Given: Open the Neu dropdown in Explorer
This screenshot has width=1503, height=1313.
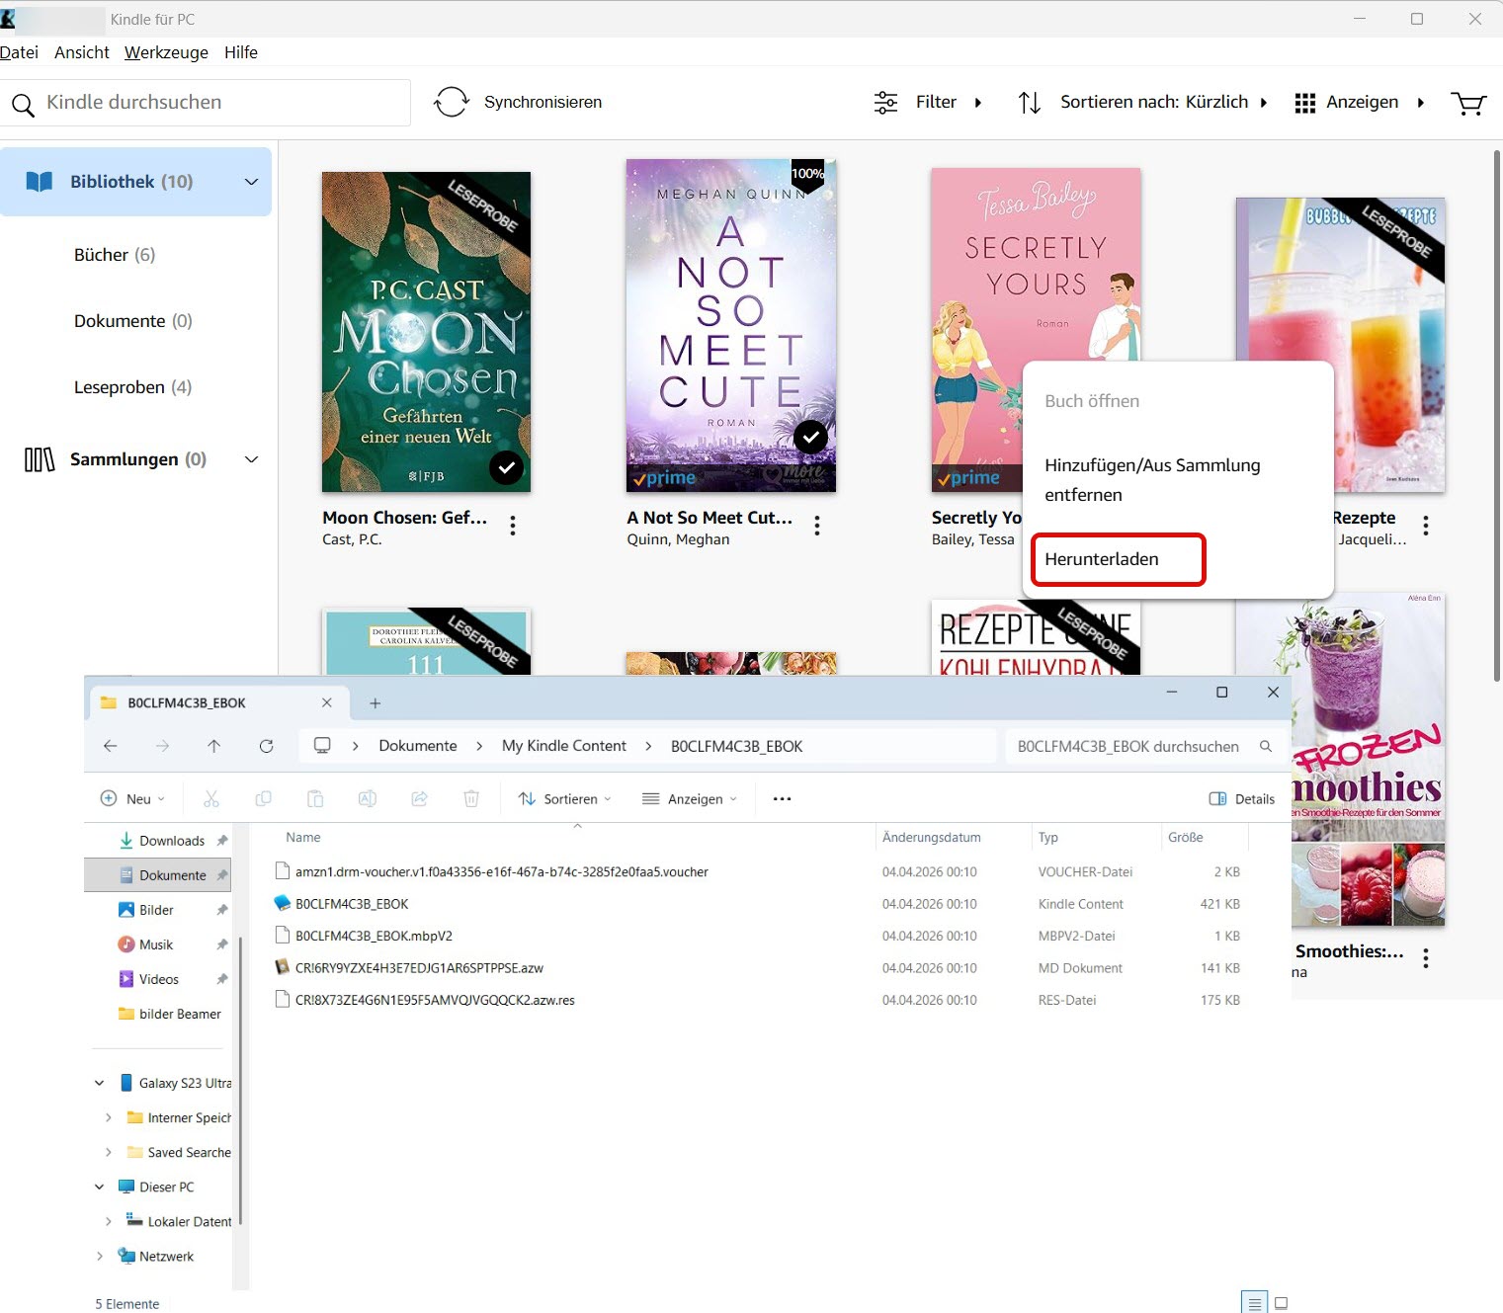Looking at the screenshot, I should [x=133, y=798].
